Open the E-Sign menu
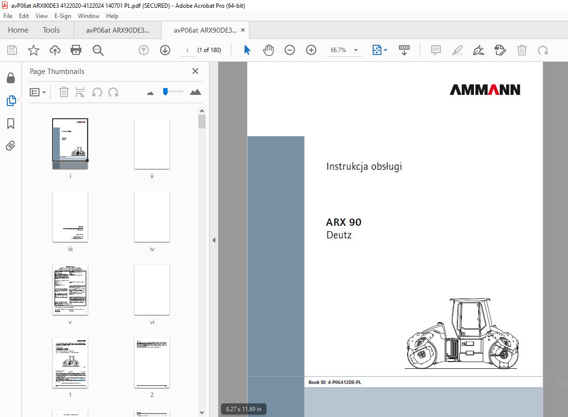 click(x=63, y=16)
